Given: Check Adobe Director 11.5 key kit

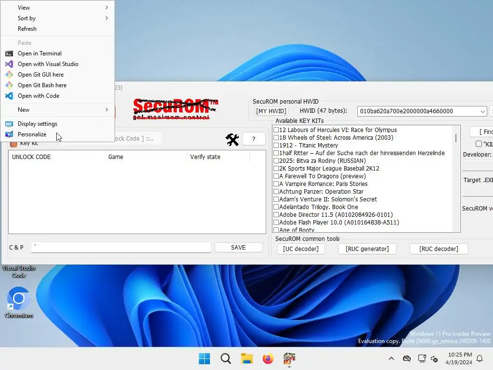Looking at the screenshot, I should 276,214.
